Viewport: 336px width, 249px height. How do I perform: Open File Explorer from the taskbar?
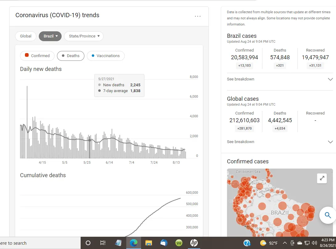(x=149, y=243)
